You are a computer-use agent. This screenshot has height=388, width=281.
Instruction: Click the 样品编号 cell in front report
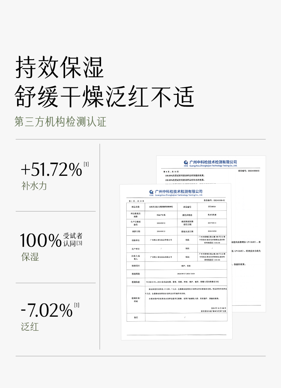click(187, 207)
